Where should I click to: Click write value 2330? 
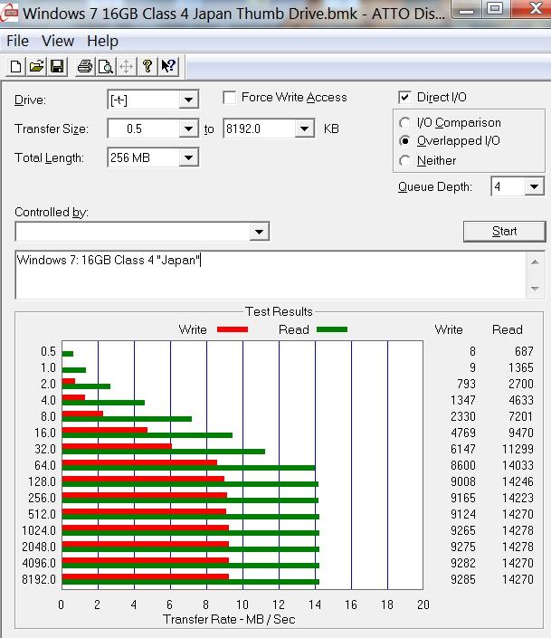click(x=463, y=416)
